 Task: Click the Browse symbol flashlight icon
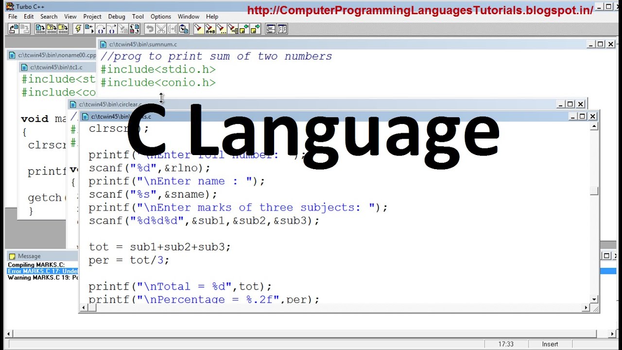click(x=232, y=29)
